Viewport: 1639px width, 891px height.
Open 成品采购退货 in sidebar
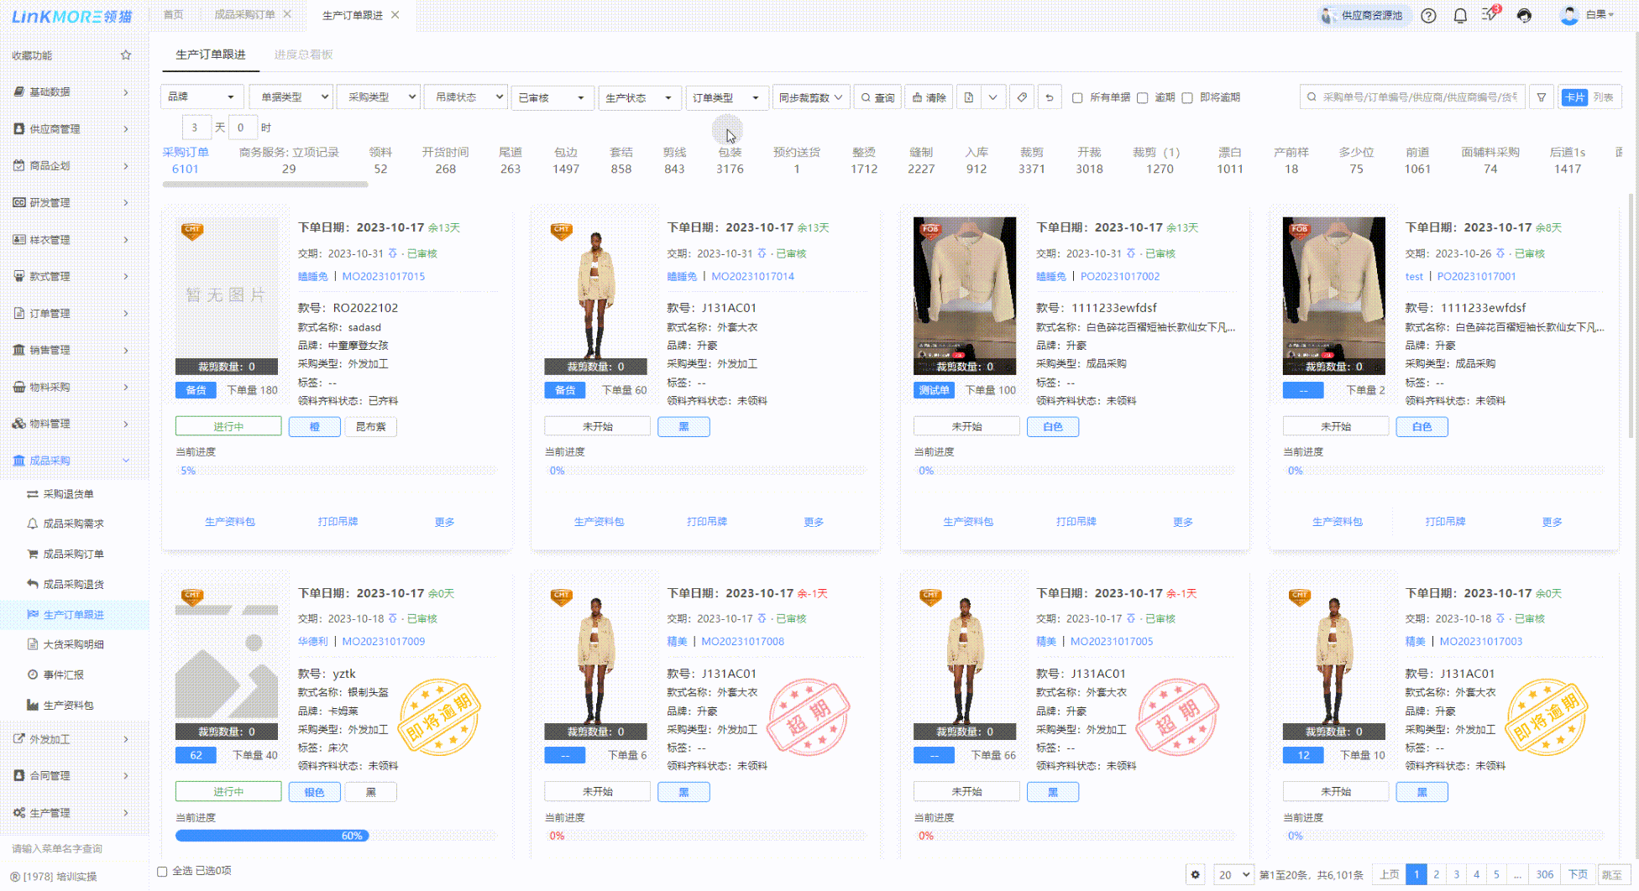pos(73,584)
